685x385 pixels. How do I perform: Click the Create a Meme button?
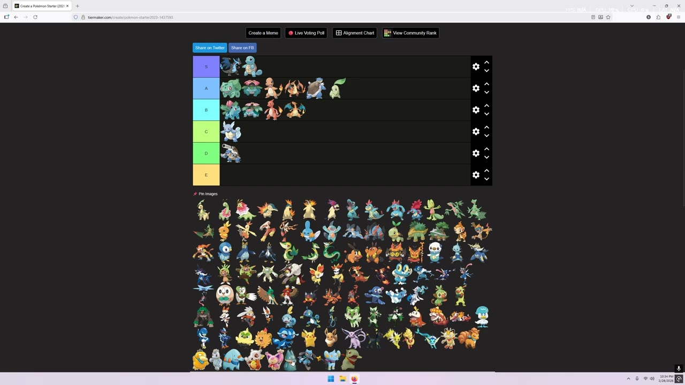coord(263,33)
